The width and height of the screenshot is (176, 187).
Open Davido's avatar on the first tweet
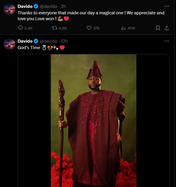[x=9, y=9]
